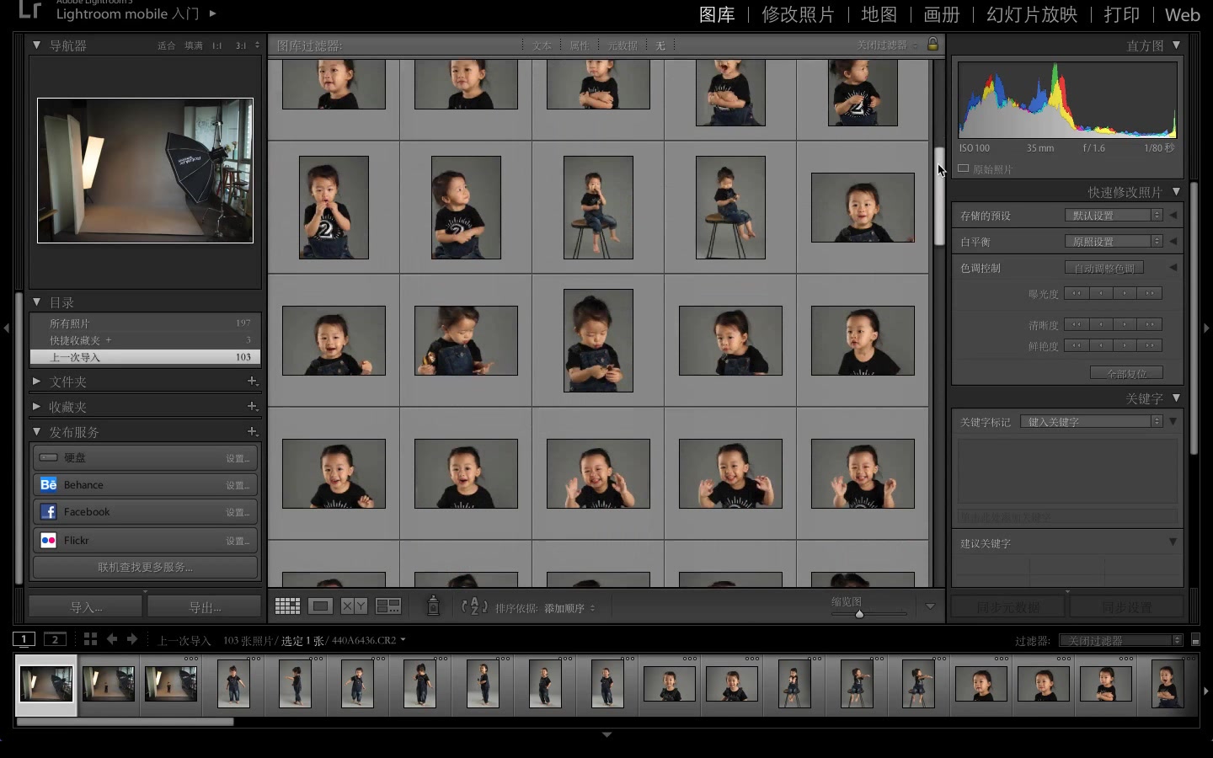Screen dimensions: 1213x758
Task: Show main window button 1
Action: (x=24, y=639)
